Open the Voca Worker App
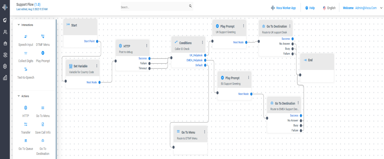The height and width of the screenshot is (159, 384). (x=283, y=8)
